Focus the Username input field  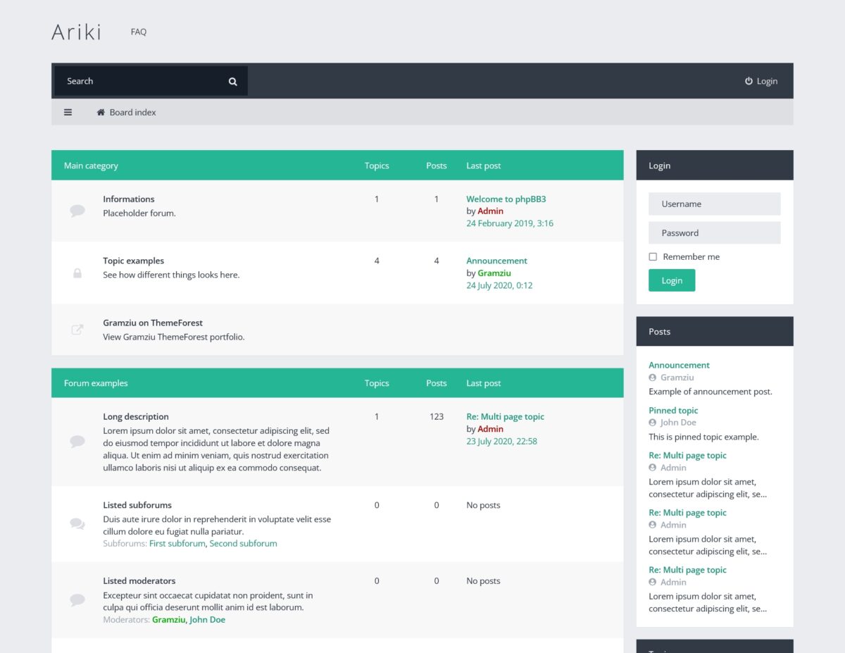(x=714, y=204)
